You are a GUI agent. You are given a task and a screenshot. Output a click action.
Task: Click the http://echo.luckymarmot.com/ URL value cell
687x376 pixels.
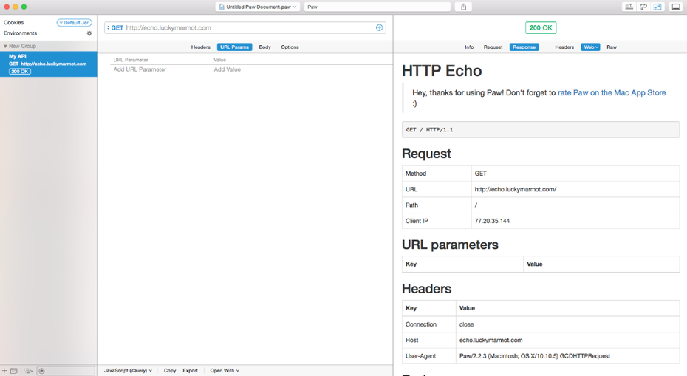(575, 189)
